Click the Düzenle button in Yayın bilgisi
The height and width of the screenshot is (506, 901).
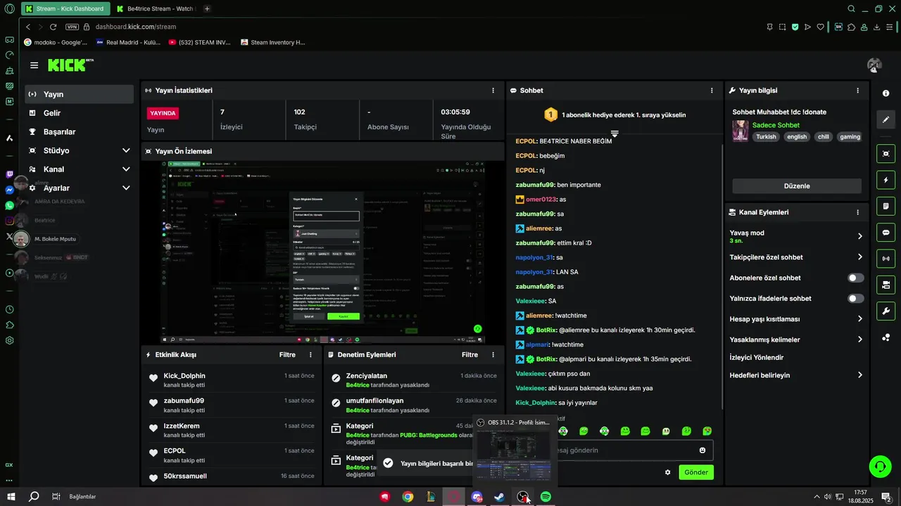pyautogui.click(x=797, y=186)
